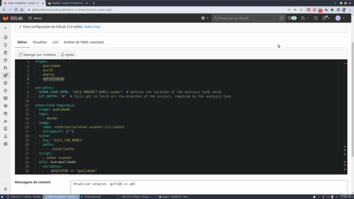Switch to the Visualizar tab
The image size is (354, 199).
click(40, 42)
